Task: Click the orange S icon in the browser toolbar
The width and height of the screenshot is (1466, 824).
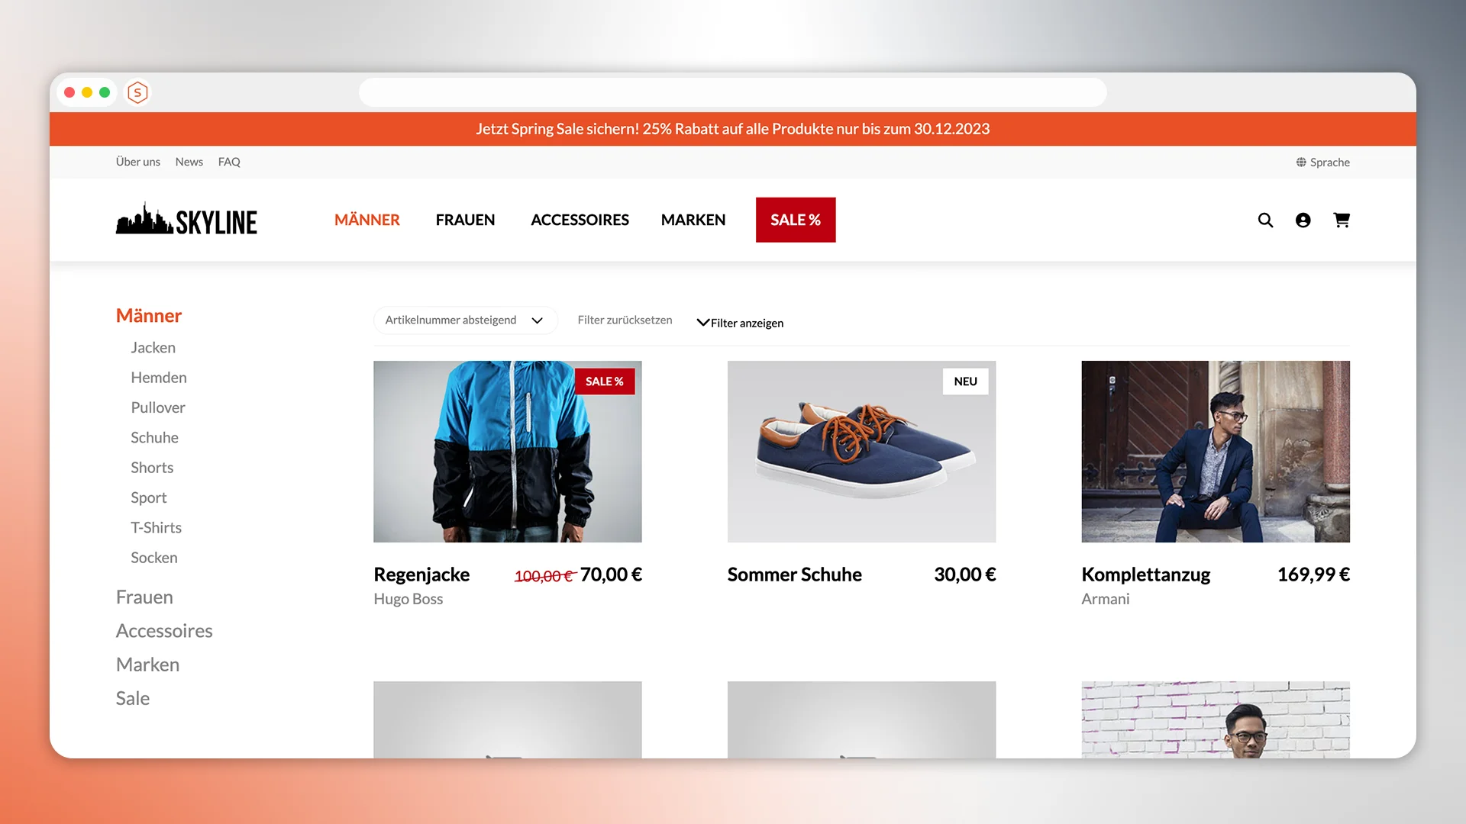Action: pos(137,92)
